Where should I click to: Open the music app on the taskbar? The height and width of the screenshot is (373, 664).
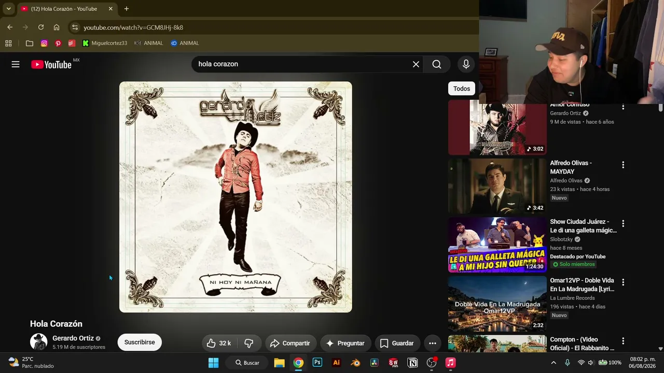(451, 363)
